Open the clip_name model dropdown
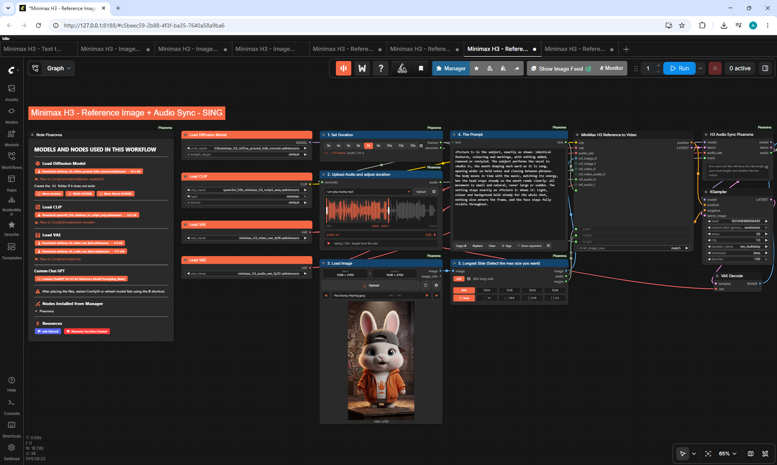Viewport: 777px width, 465px height. pyautogui.click(x=247, y=190)
